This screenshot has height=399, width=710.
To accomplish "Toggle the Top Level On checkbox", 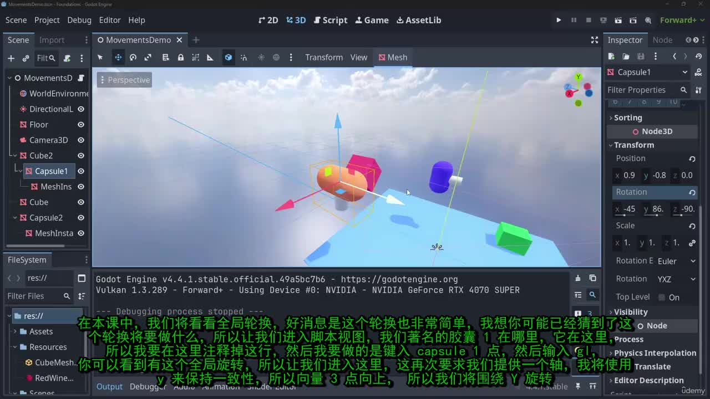I will coord(662,298).
